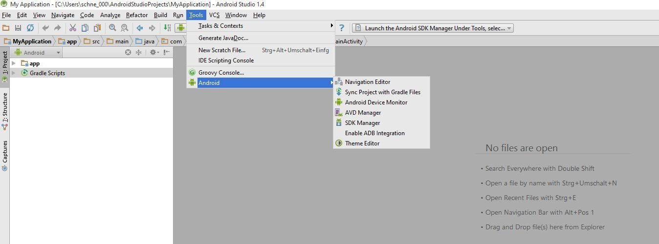Open Theme Editor from Android submenu
659x244 pixels.
(381, 143)
